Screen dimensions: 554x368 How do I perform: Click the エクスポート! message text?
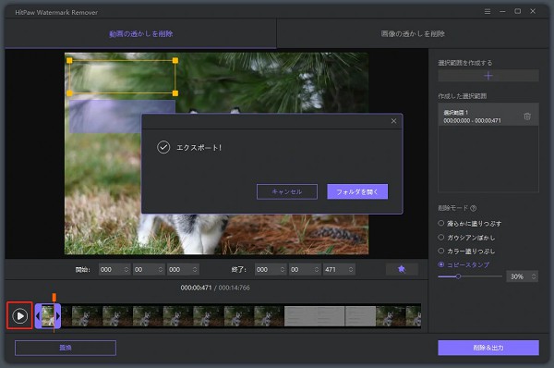click(199, 148)
